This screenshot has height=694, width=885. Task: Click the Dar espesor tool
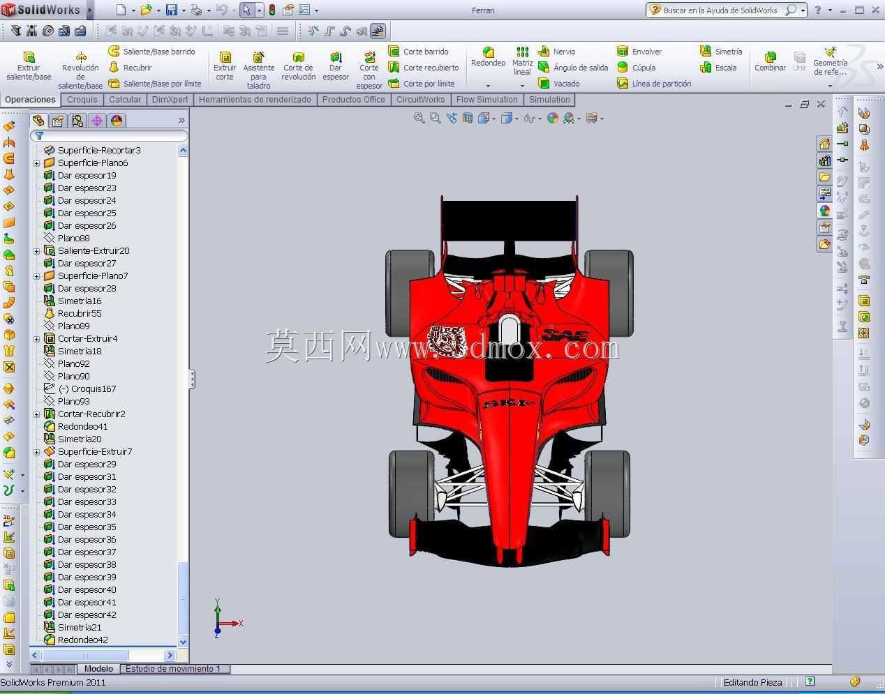click(x=336, y=66)
